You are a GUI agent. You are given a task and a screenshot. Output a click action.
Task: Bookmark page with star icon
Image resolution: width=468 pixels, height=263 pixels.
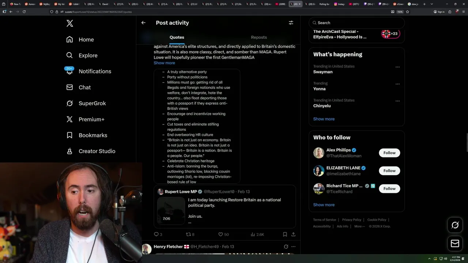point(407,12)
